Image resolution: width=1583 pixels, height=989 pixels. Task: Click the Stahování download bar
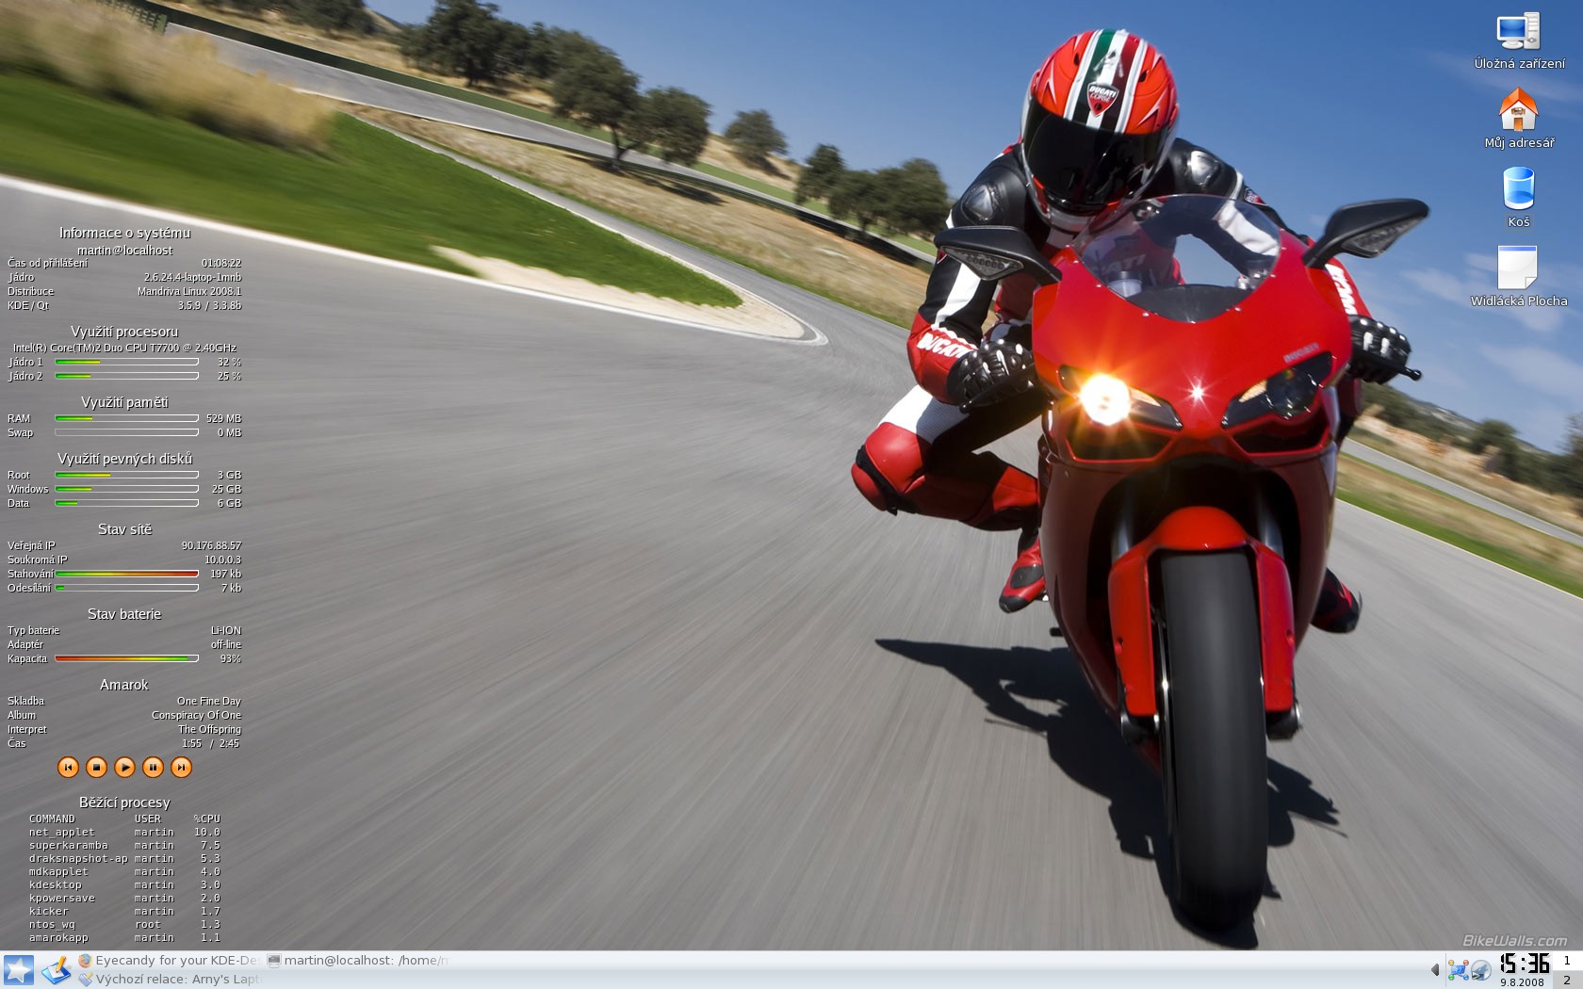coord(126,574)
